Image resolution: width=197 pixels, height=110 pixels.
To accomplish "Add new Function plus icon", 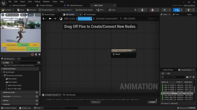I will click(x=37, y=97).
